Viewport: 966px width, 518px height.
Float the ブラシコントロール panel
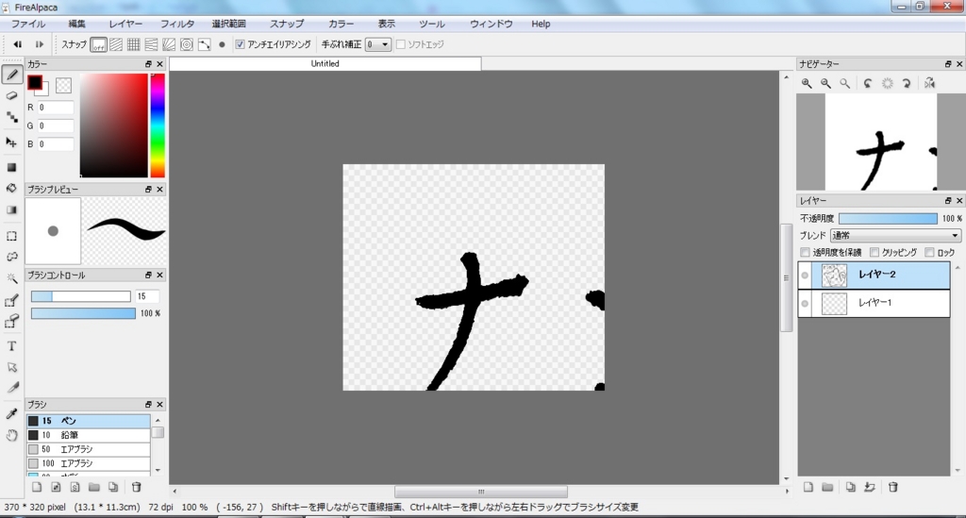pos(148,275)
